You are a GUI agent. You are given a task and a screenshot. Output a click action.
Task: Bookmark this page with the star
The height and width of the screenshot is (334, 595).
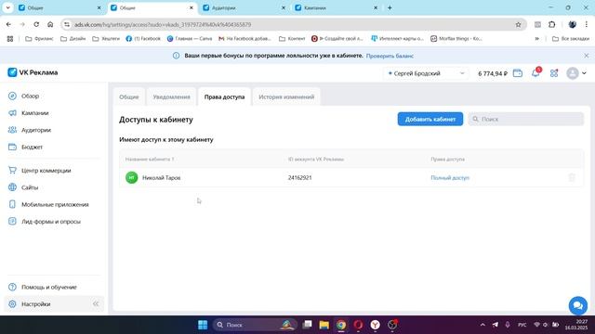coord(518,25)
